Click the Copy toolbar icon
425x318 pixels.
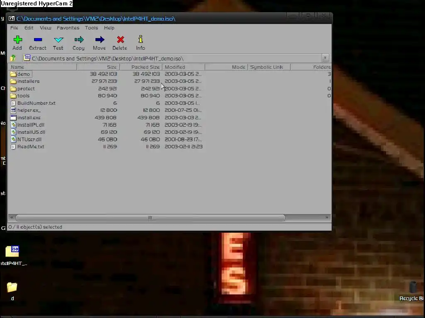point(79,40)
